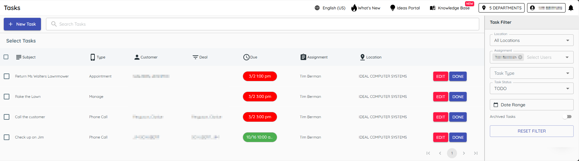
Task: Go to the last page of tasks
Action: coord(476,153)
